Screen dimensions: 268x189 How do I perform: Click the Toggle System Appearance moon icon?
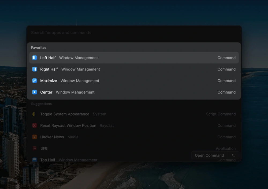tap(35, 114)
